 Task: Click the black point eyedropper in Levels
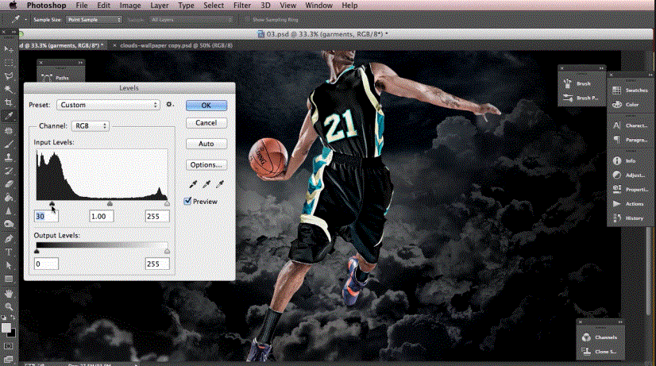coord(193,183)
